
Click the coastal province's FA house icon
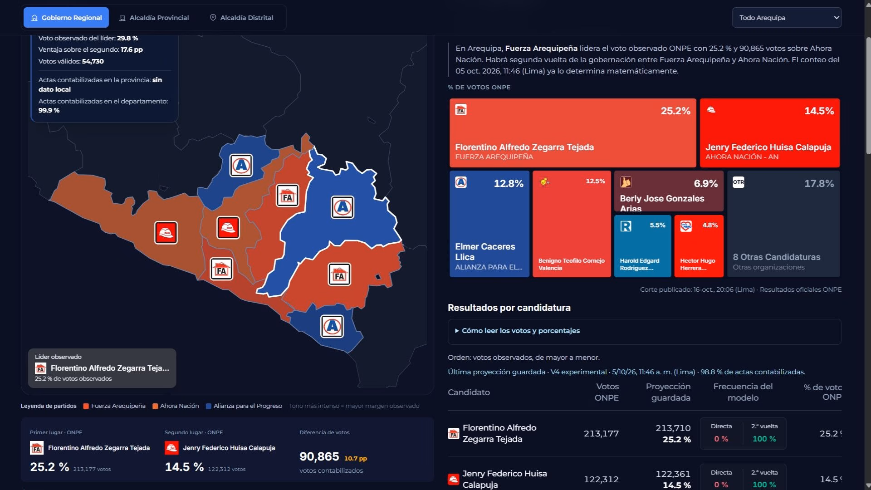[x=222, y=269]
